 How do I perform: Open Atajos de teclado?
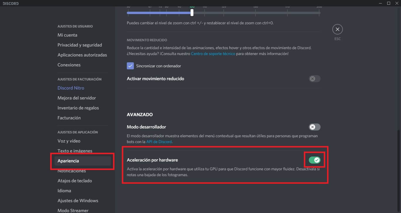coord(75,181)
